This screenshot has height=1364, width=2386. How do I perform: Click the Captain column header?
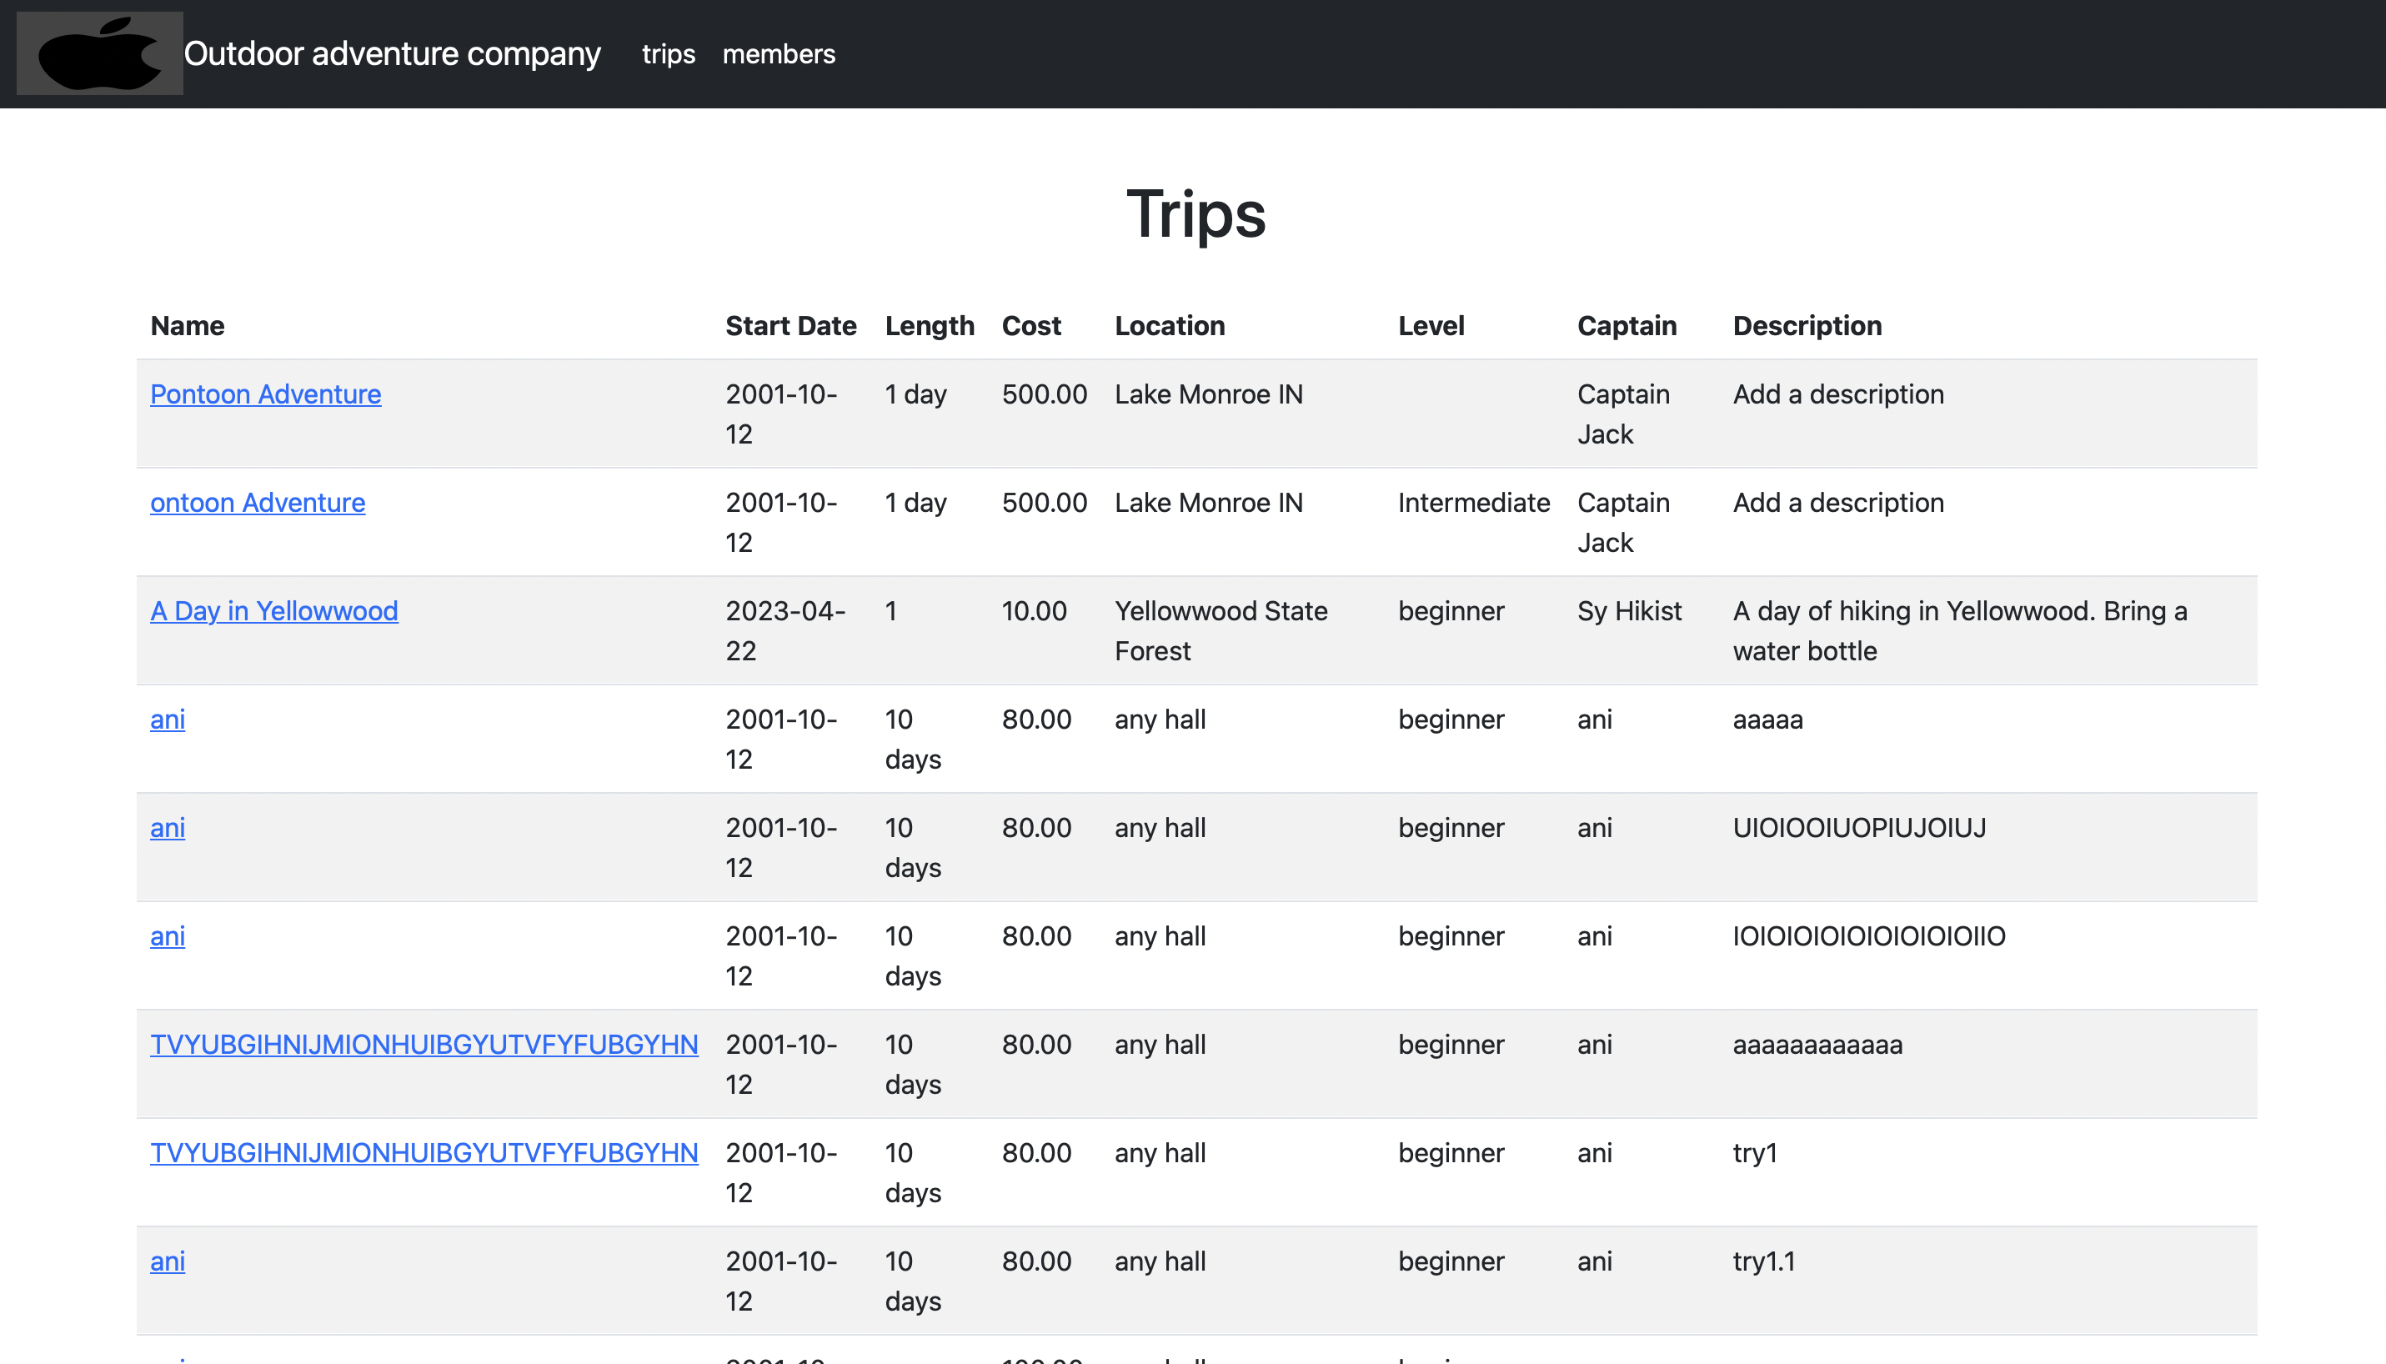(1627, 326)
